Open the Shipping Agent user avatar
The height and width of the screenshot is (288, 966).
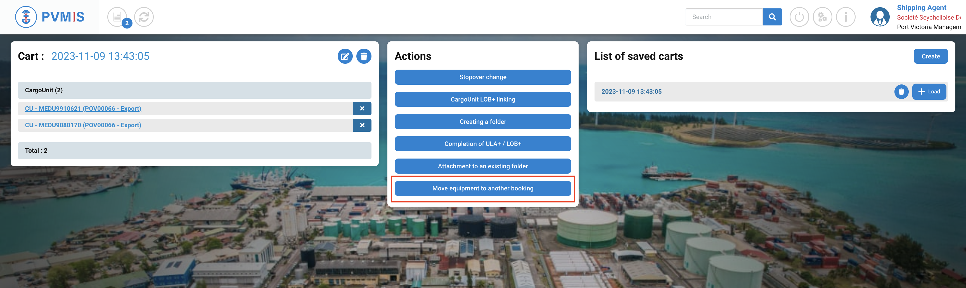(880, 17)
